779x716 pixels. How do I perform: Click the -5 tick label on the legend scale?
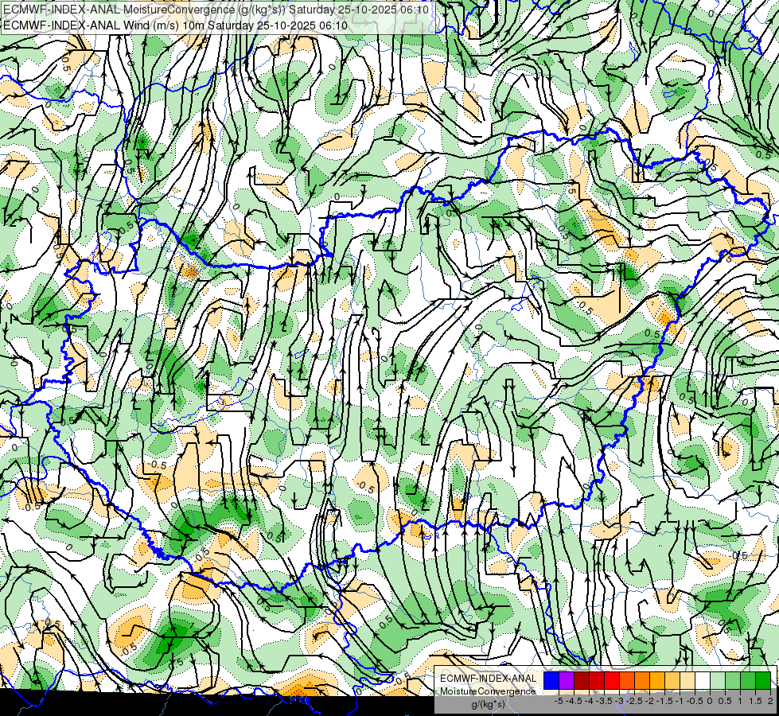pyautogui.click(x=559, y=701)
